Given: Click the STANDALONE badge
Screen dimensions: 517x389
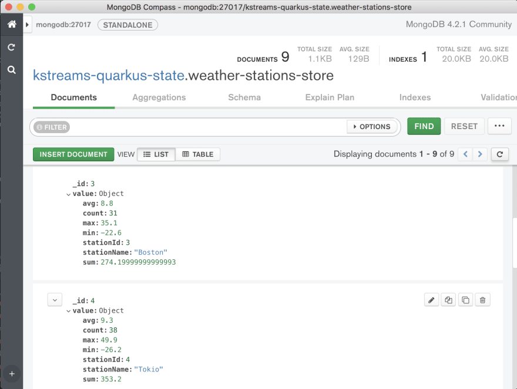Looking at the screenshot, I should click(127, 25).
